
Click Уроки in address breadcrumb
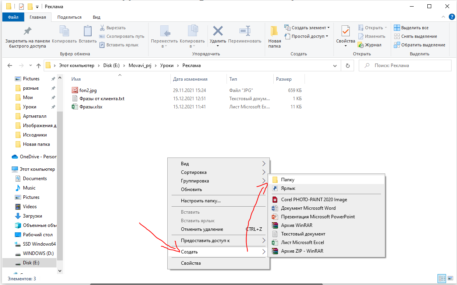[x=167, y=65]
